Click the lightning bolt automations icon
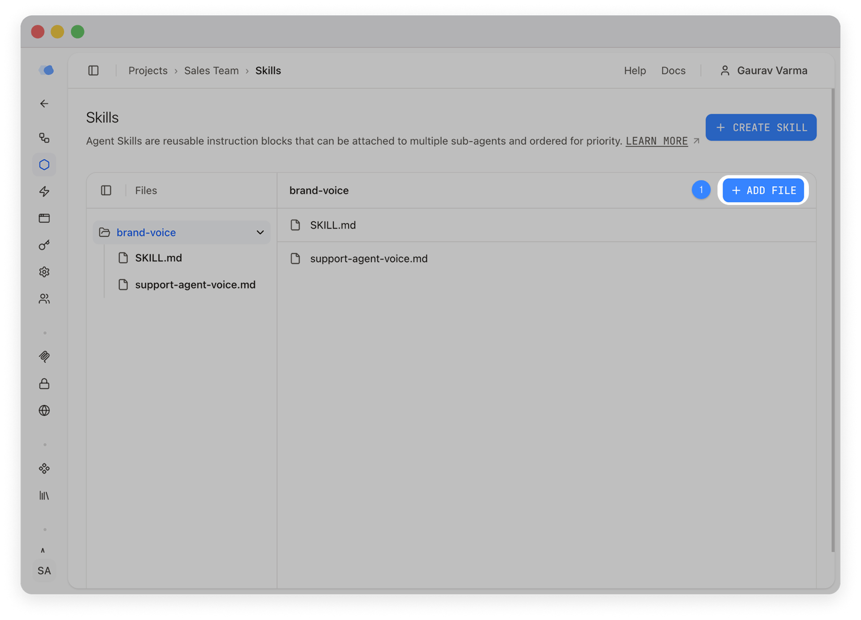This screenshot has width=861, height=620. click(44, 192)
